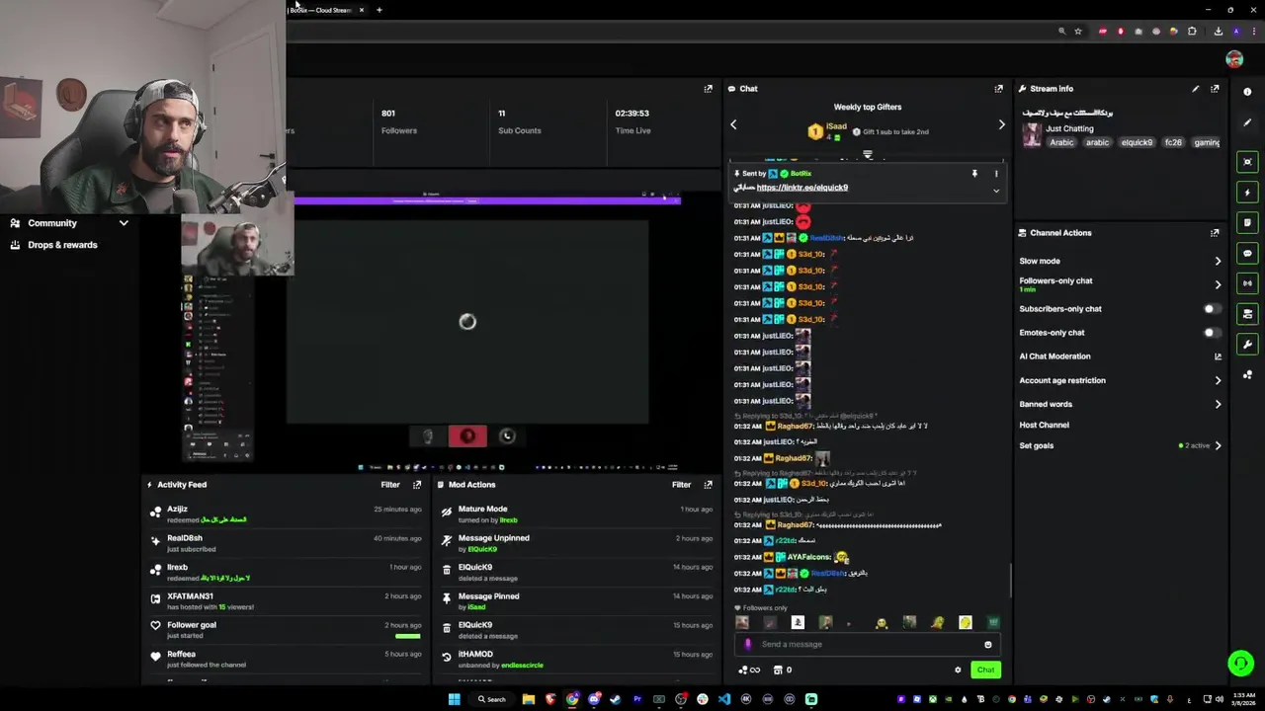This screenshot has height=711, width=1265.
Task: Collapse the Community sidebar section
Action: (x=124, y=223)
